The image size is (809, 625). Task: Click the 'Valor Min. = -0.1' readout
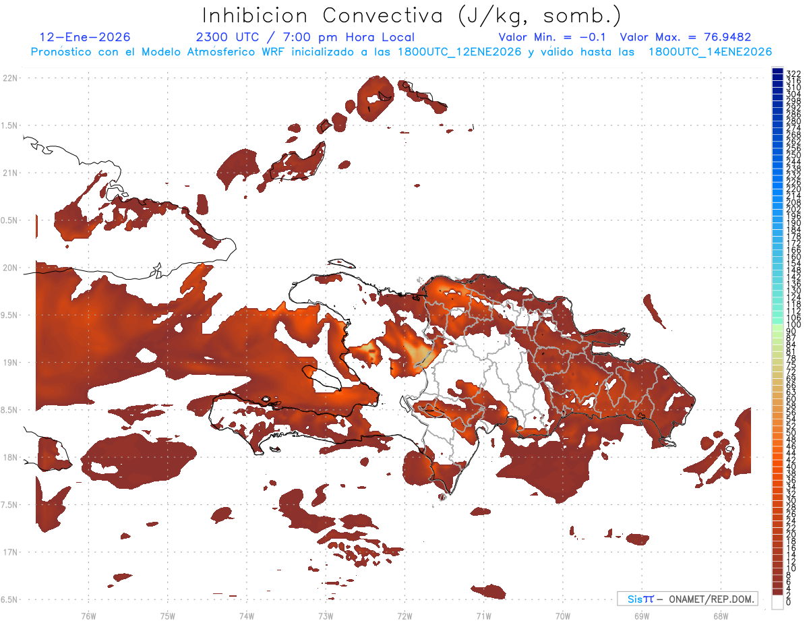coord(552,37)
